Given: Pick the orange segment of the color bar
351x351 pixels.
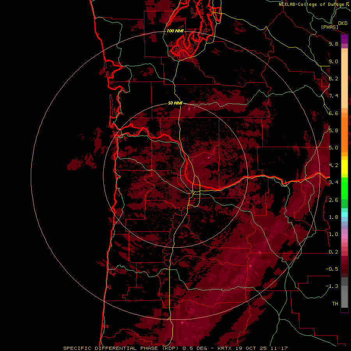Looking at the screenshot, I should 344,135.
